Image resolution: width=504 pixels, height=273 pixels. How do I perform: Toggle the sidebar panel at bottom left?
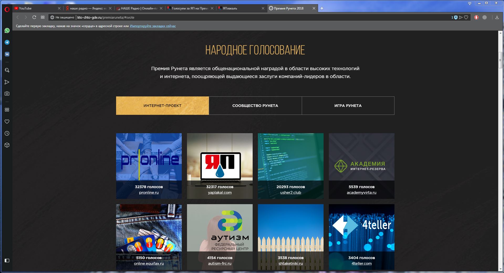click(7, 260)
